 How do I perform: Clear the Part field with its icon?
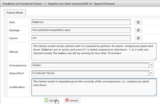138,22
